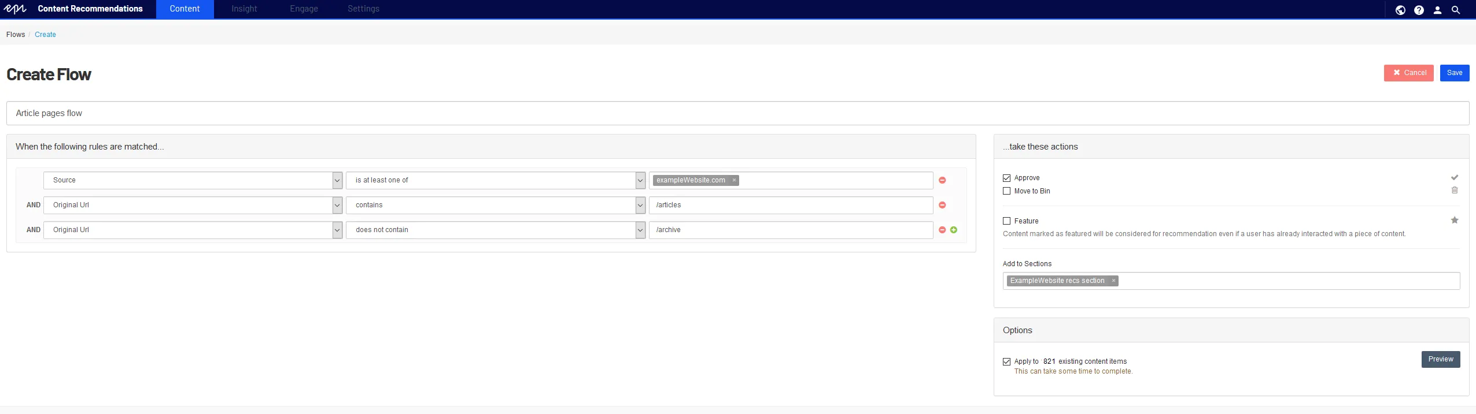
Task: Open the Original Url dropdown in /articles row
Action: (x=193, y=205)
